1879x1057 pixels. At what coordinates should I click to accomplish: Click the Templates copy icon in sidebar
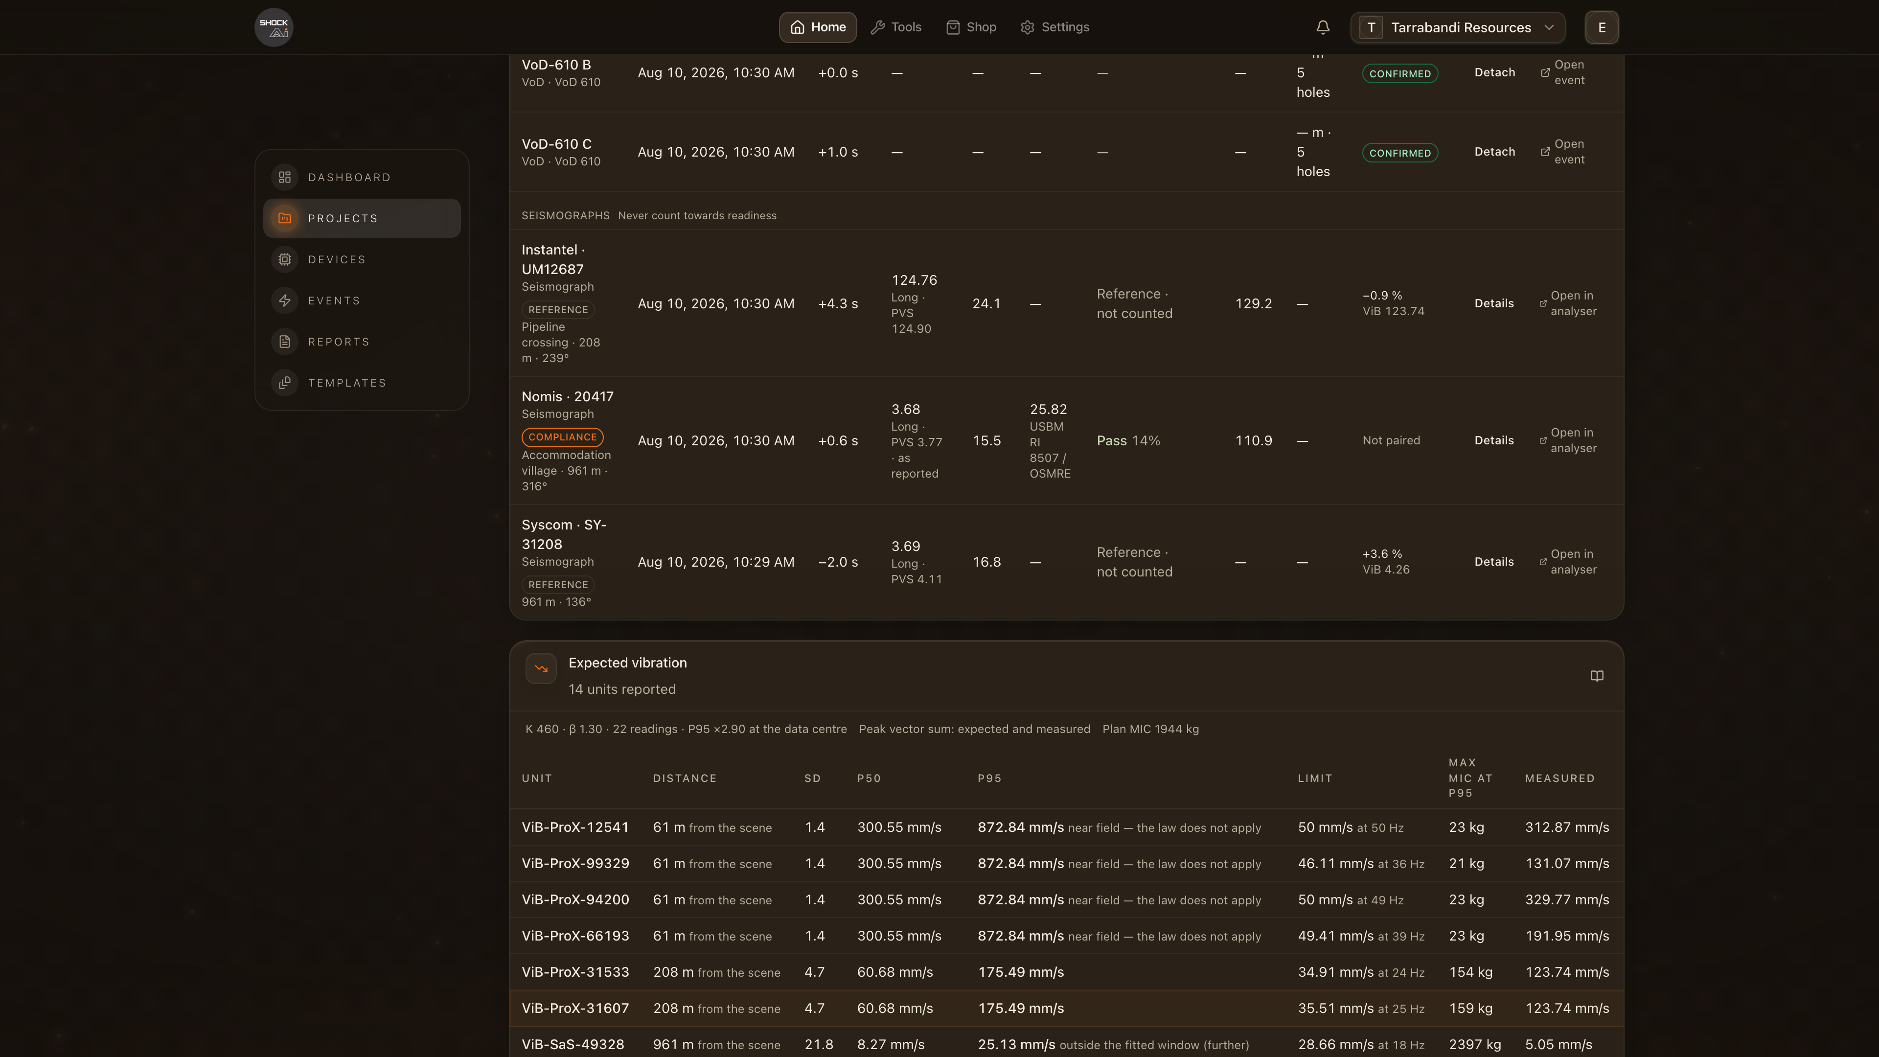click(284, 383)
